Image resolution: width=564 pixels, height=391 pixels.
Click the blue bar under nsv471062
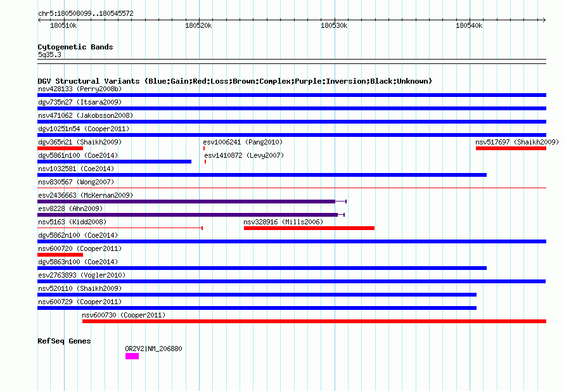[x=292, y=122]
